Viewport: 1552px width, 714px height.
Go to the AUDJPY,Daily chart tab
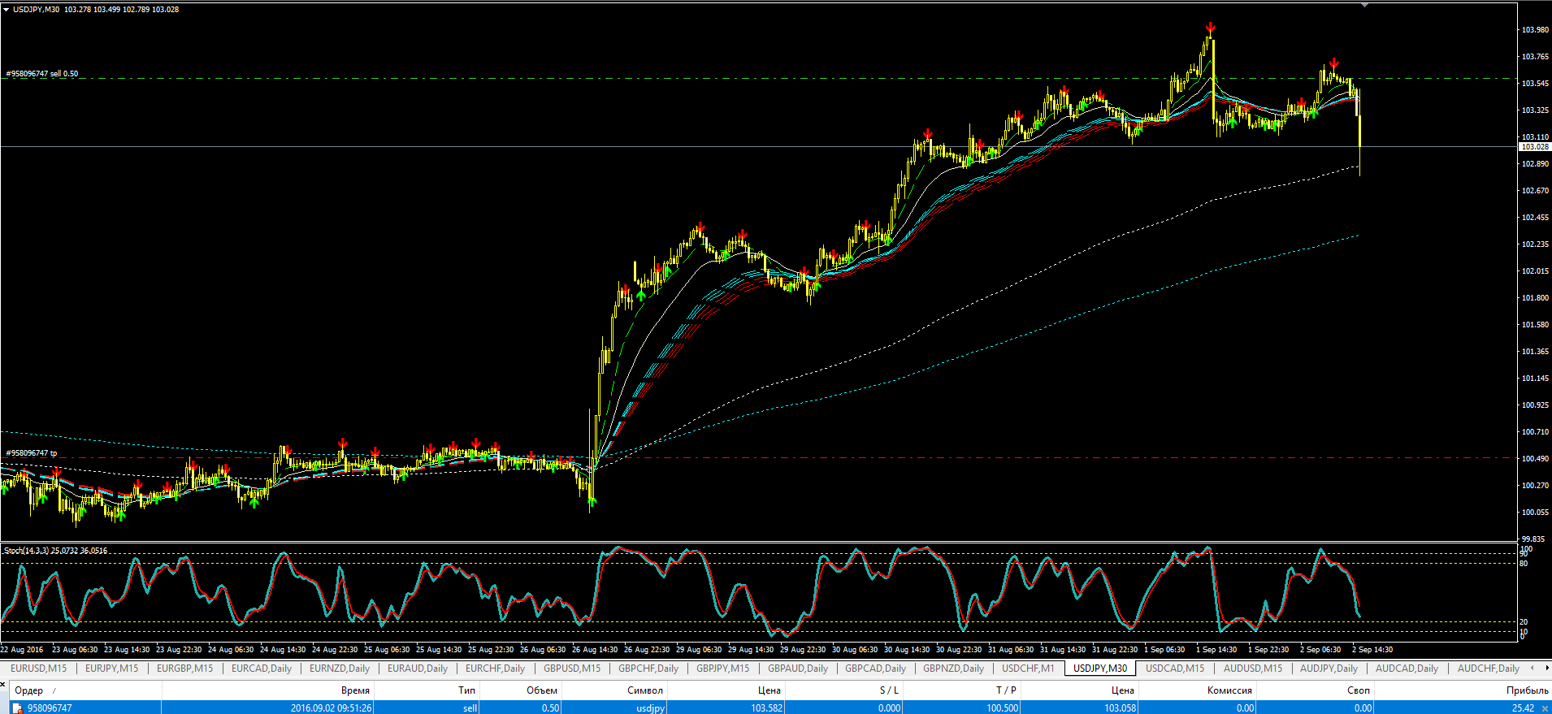pos(1329,669)
